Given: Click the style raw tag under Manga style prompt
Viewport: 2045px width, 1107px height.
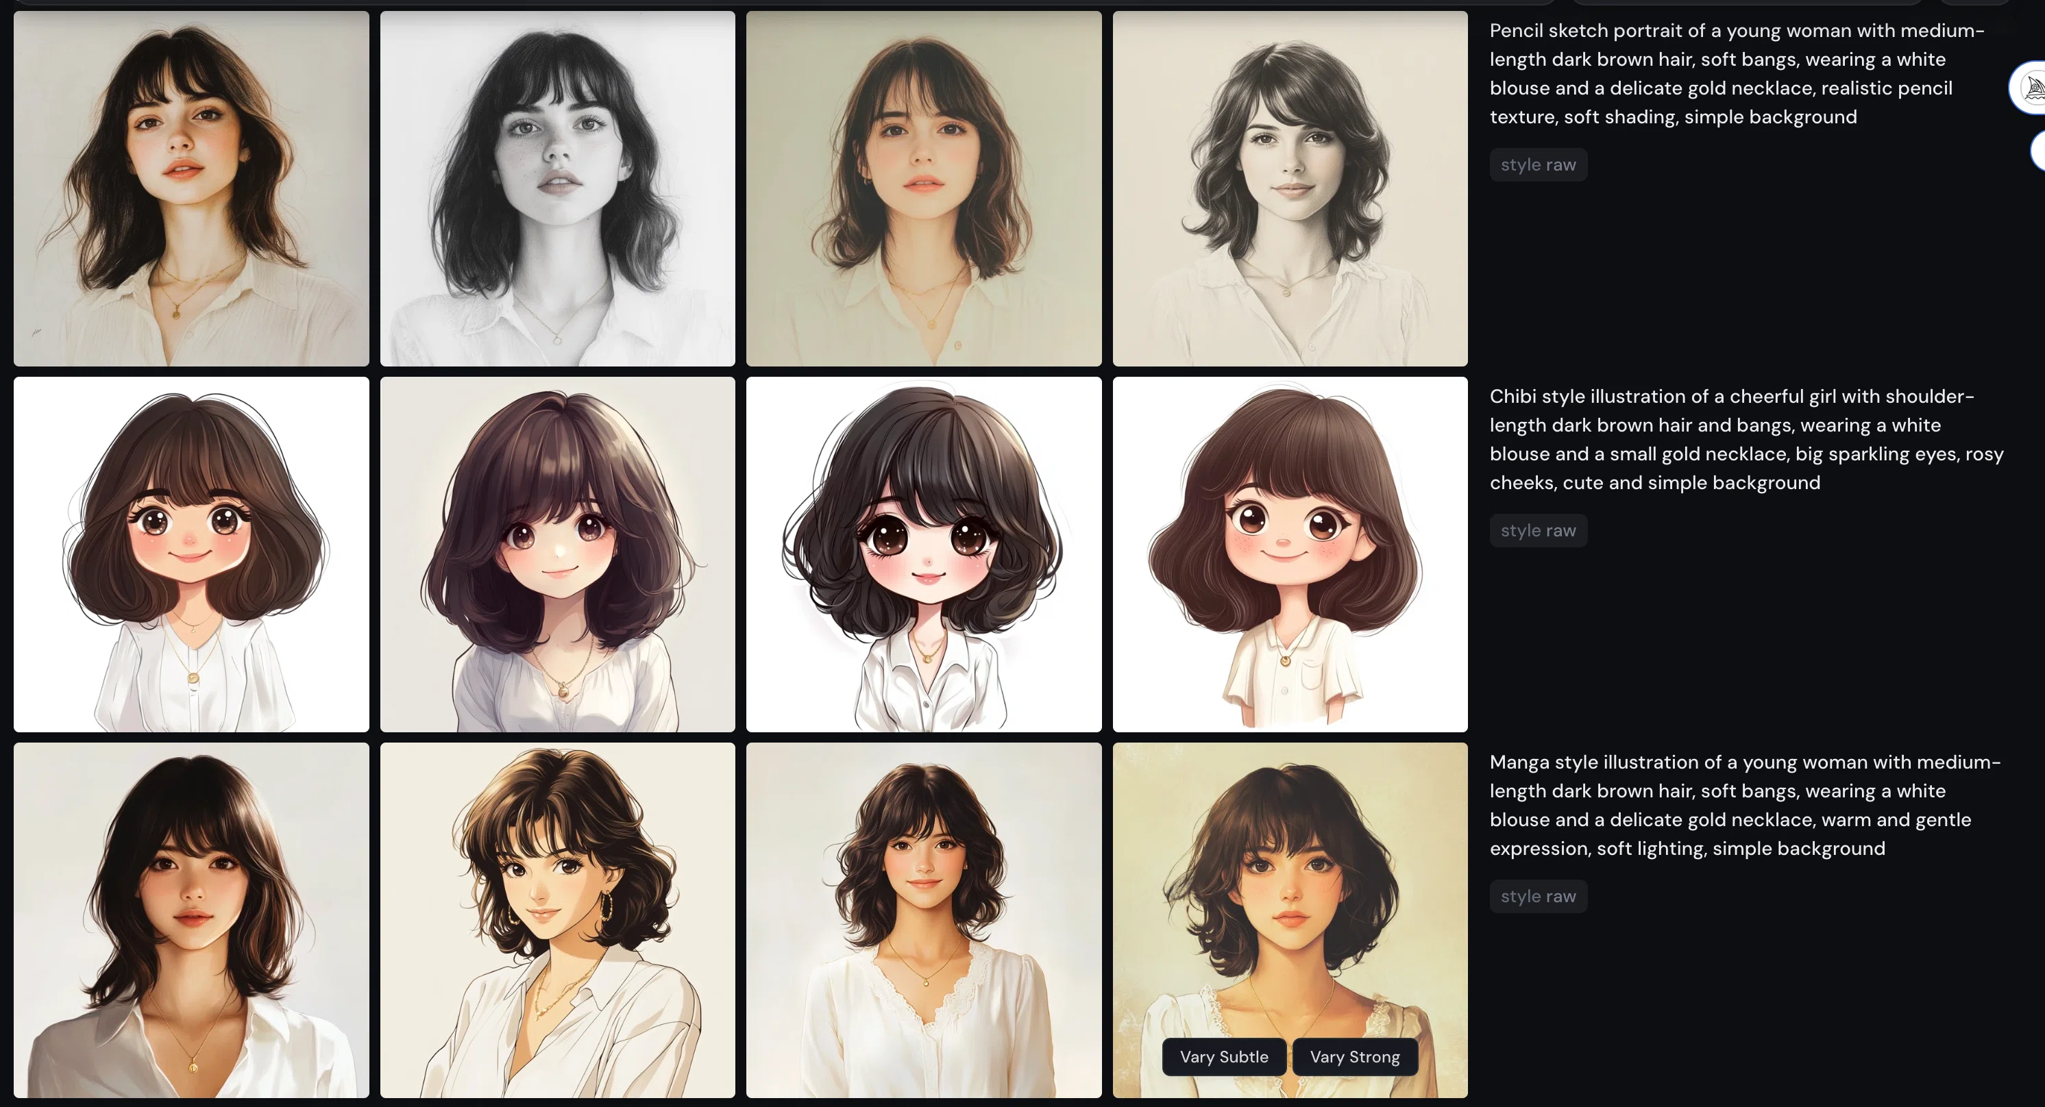Looking at the screenshot, I should coord(1538,896).
